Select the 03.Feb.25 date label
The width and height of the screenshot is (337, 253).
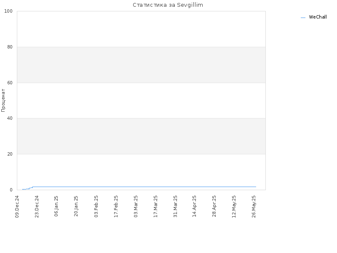click(96, 206)
